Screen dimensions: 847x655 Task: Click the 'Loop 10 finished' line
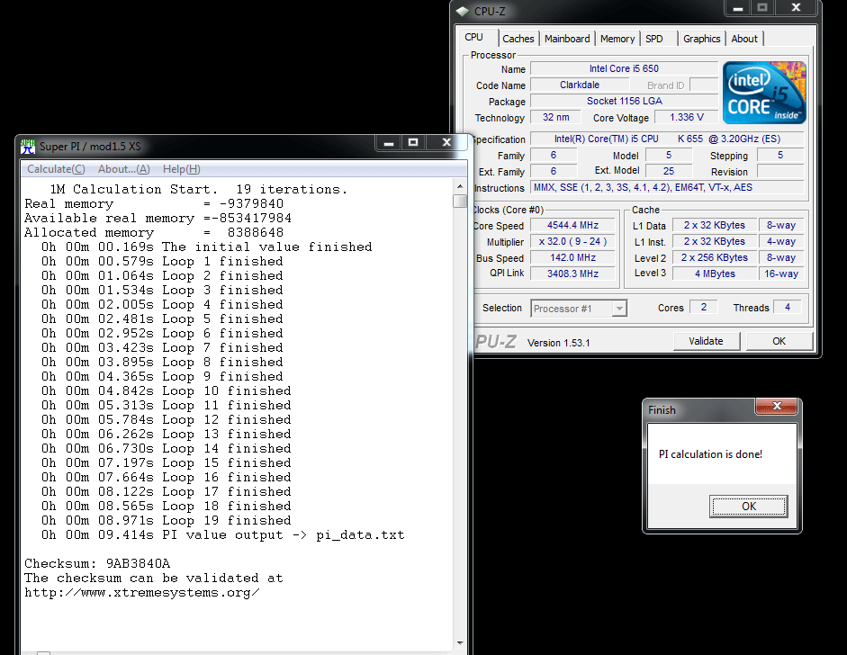[167, 391]
